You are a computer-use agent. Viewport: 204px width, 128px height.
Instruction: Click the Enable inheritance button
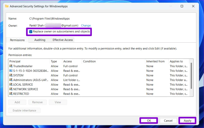24,110
